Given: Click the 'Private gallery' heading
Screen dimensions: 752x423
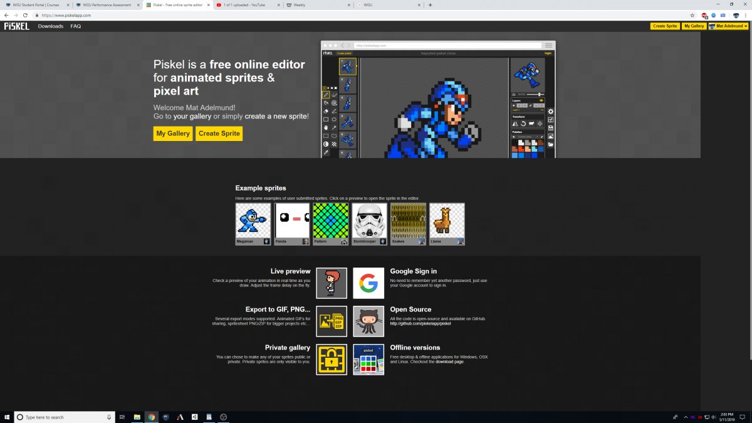Looking at the screenshot, I should 288,348.
